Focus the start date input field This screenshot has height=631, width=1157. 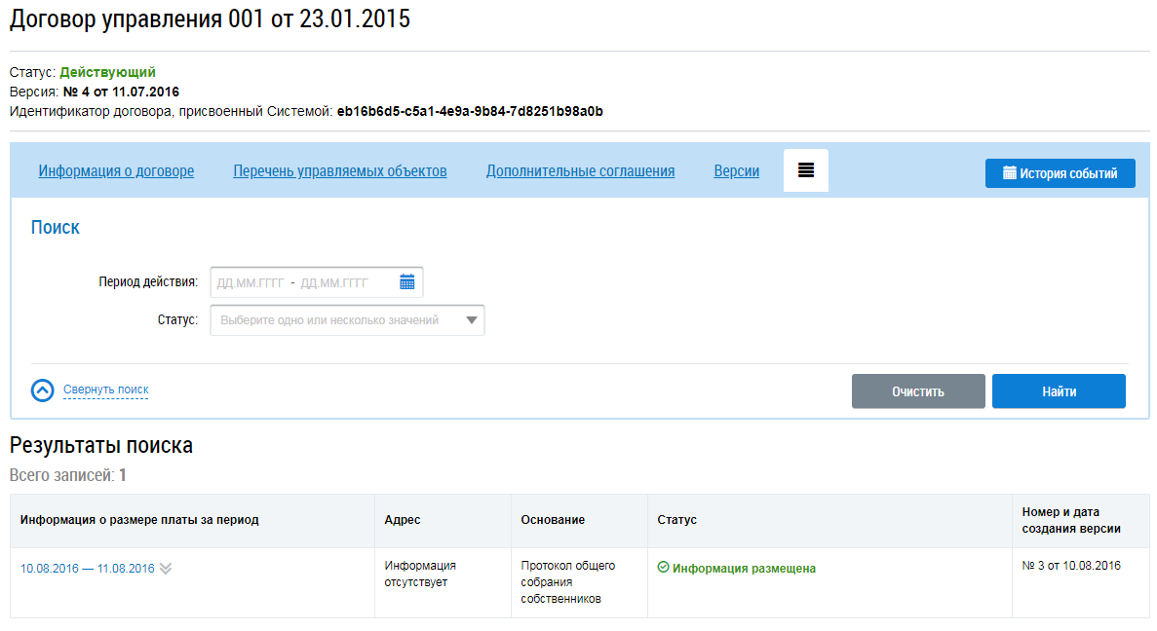250,283
